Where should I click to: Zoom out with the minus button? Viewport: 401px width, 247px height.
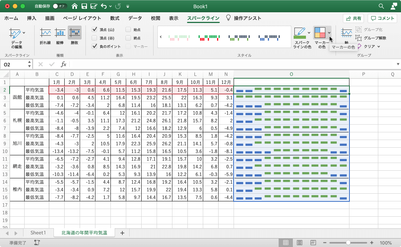324,243
